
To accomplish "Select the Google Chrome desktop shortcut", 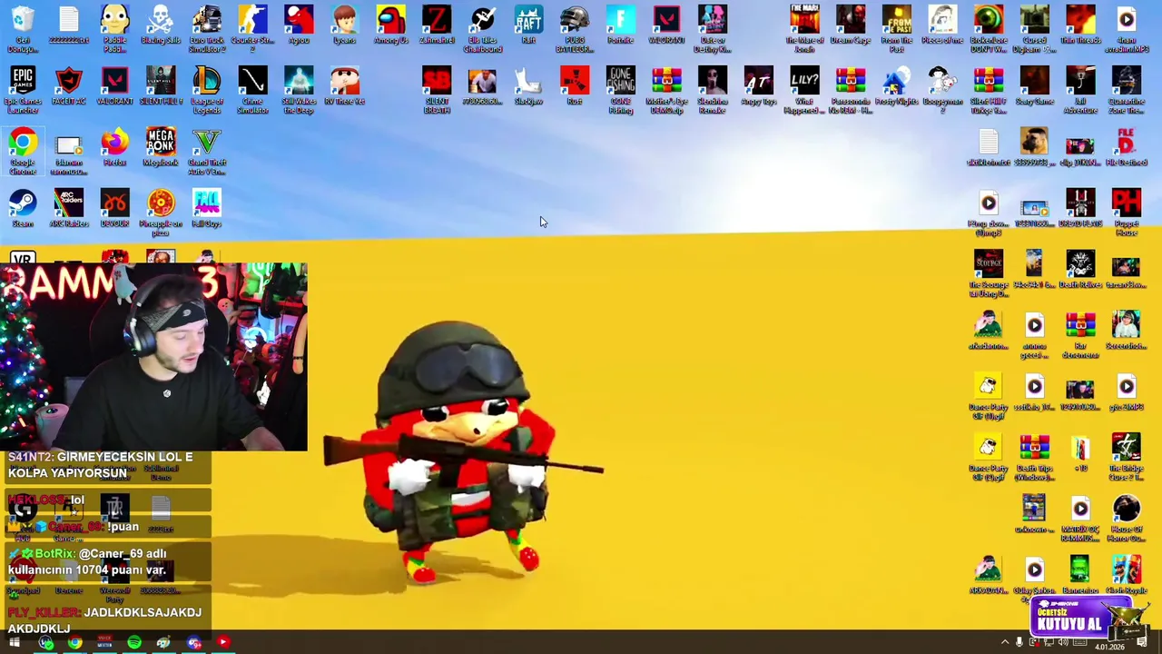I will [23, 151].
